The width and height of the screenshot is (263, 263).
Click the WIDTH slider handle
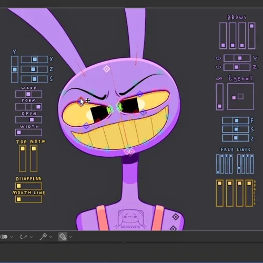(19, 133)
